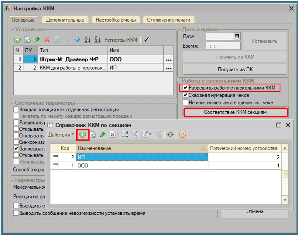Edit device using green pencil icon
Image resolution: width=298 pixels, height=235 pixels.
coord(37,40)
